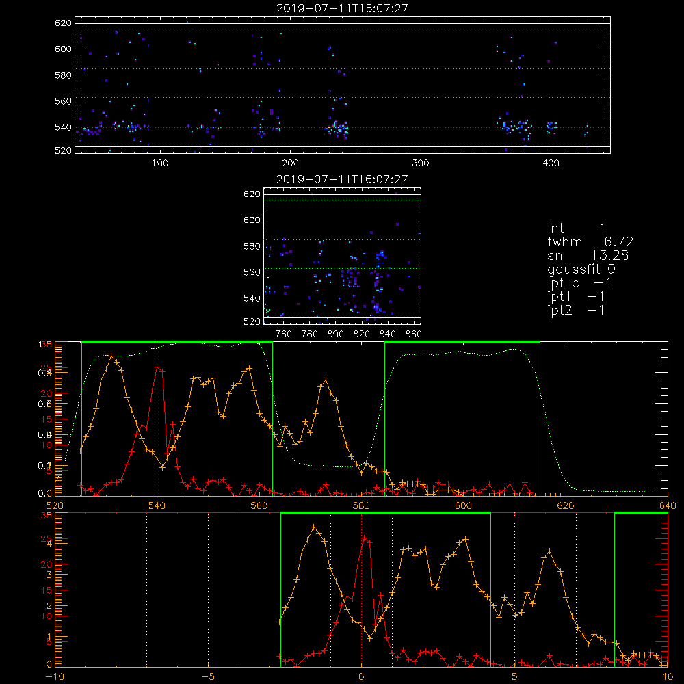Click x-axis label 300 under the upper image
The width and height of the screenshot is (684, 684).
pyautogui.click(x=421, y=163)
